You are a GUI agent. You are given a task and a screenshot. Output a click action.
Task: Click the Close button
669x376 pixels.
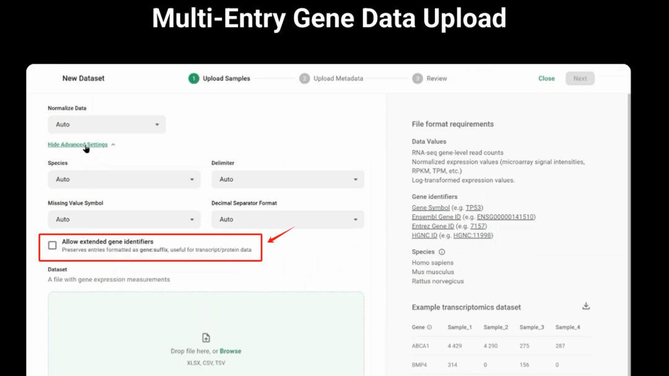(x=546, y=79)
